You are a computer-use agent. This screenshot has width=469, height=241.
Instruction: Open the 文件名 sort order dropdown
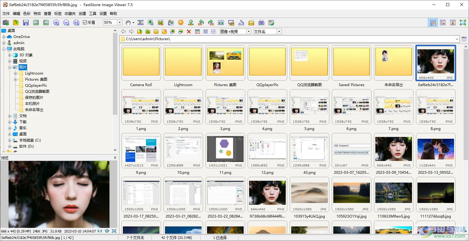coord(279,32)
